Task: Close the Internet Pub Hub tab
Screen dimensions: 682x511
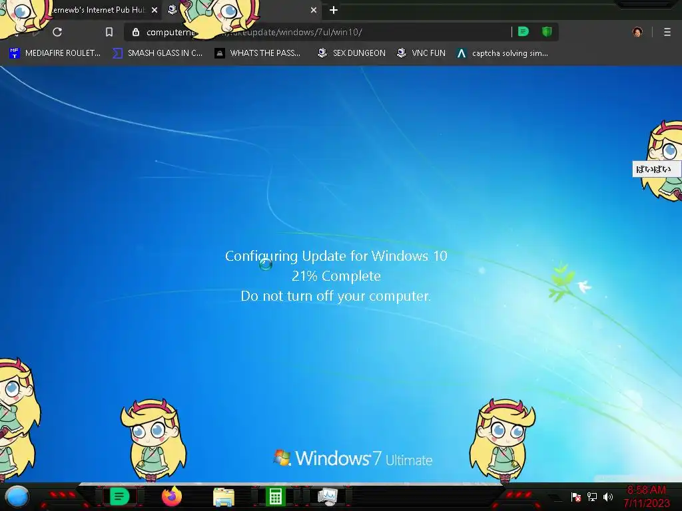Action: coord(155,10)
